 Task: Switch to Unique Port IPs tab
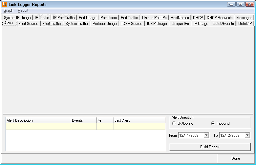(154, 18)
